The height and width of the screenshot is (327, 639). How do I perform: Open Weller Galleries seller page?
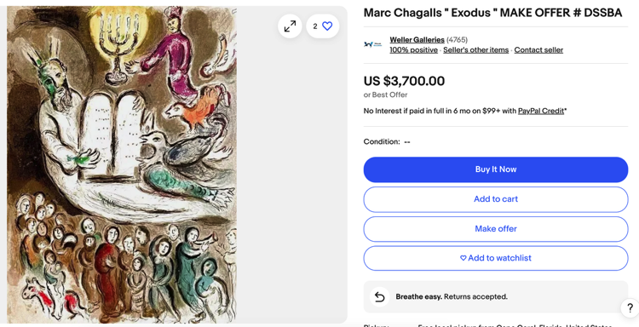coord(417,40)
